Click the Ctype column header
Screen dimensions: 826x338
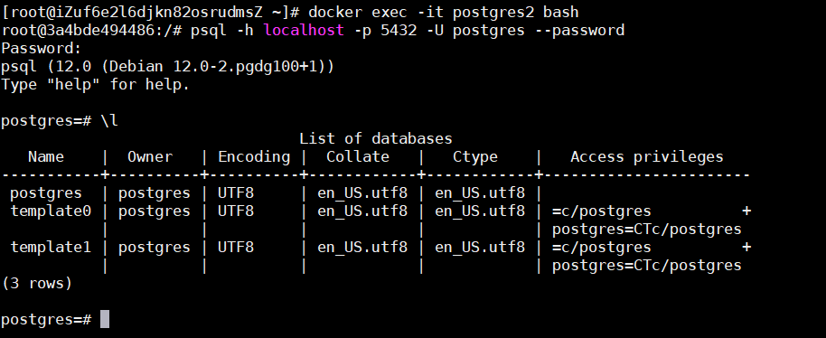tap(475, 157)
